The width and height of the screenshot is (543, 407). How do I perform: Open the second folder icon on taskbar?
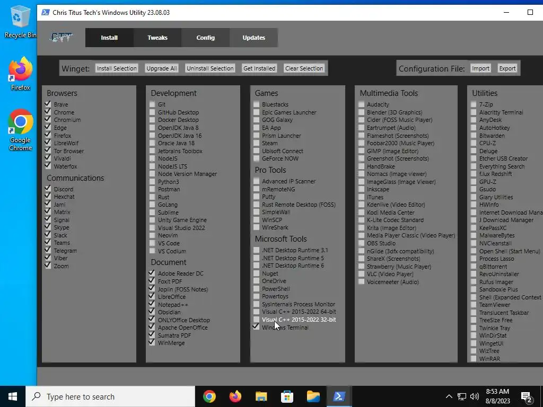coord(313,396)
